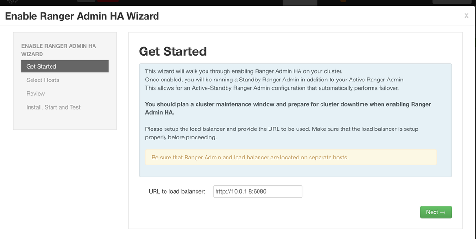Focus the URL to load balancer field

pos(258,191)
